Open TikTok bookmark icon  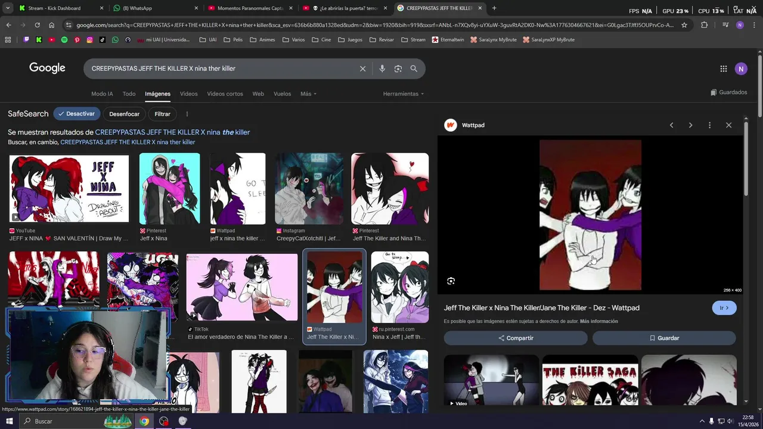pos(103,40)
